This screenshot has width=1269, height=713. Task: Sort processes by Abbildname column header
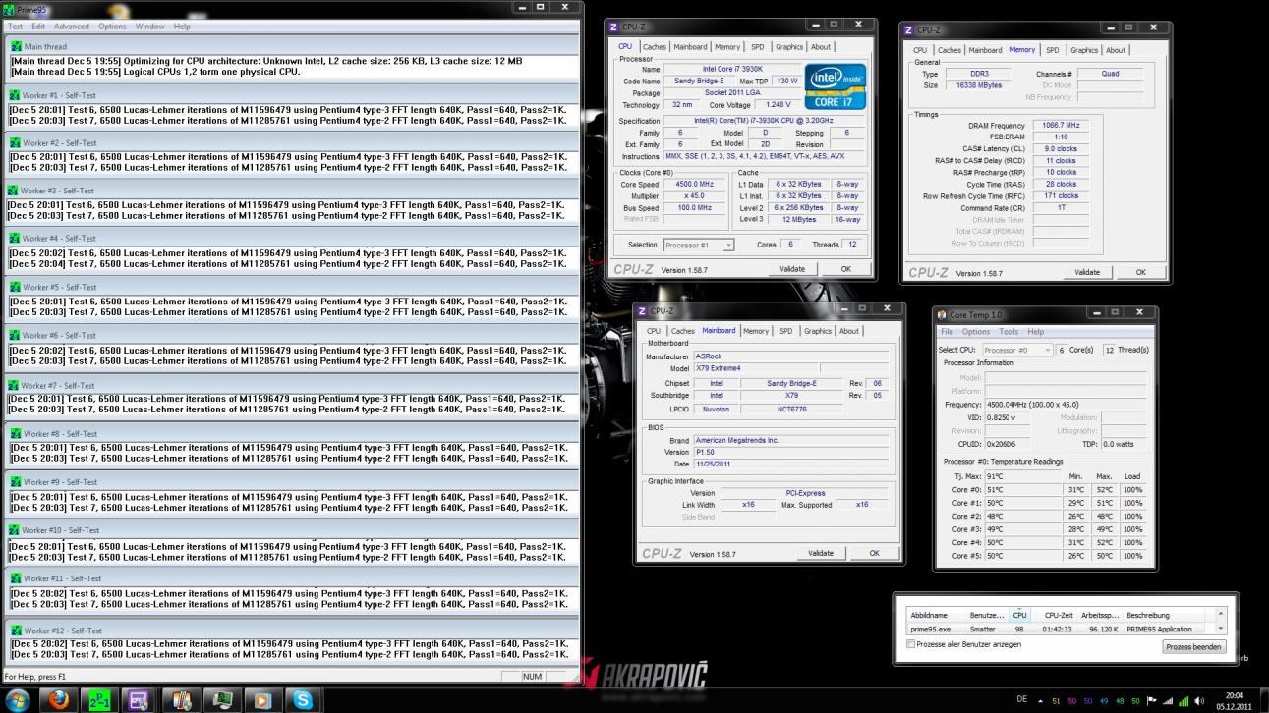pos(936,615)
